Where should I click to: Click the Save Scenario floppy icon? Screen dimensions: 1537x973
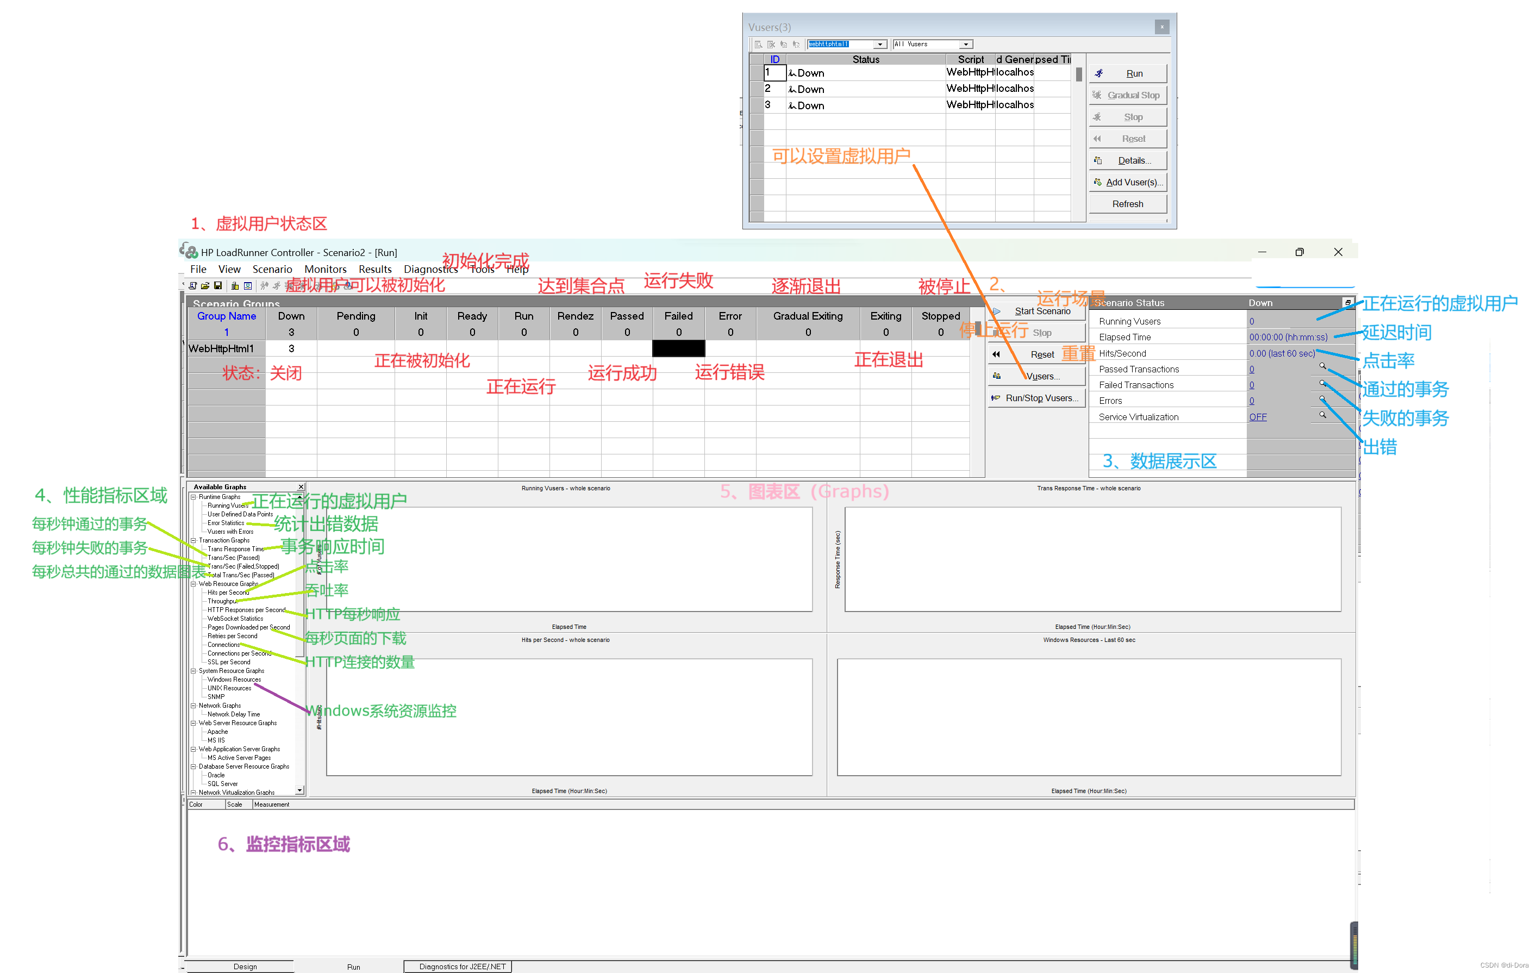(x=217, y=286)
